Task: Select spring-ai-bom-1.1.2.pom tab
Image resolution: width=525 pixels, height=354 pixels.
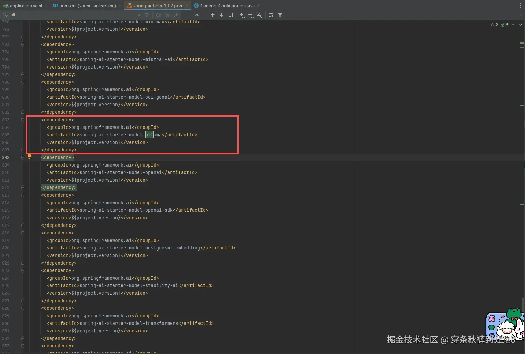Action: [x=158, y=5]
